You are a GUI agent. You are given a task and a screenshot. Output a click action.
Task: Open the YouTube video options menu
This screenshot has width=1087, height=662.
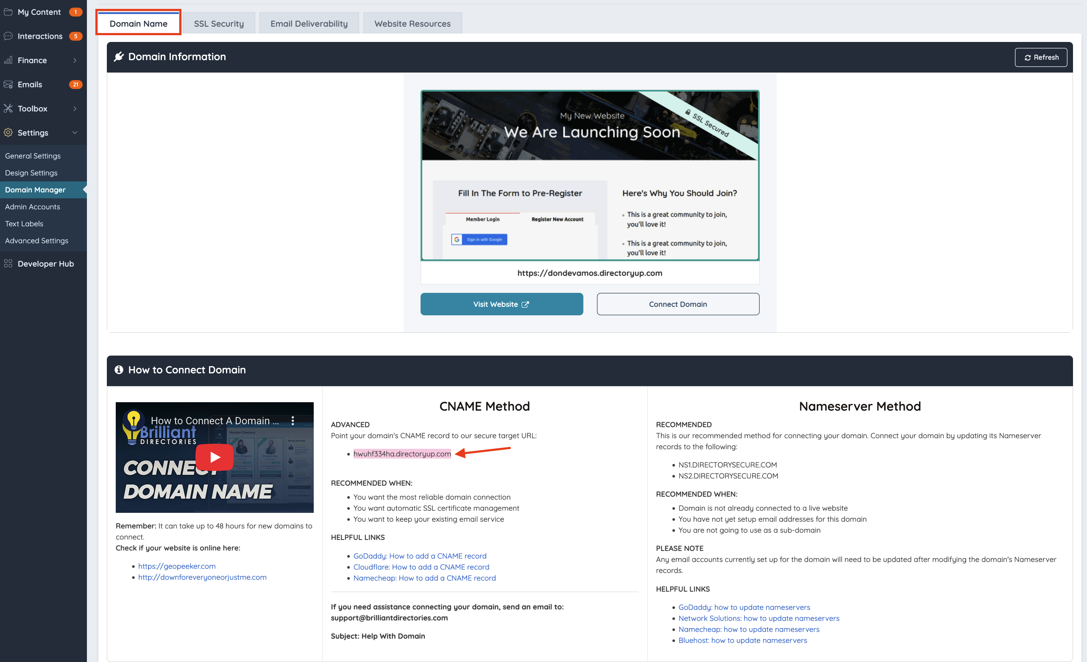[x=293, y=420]
